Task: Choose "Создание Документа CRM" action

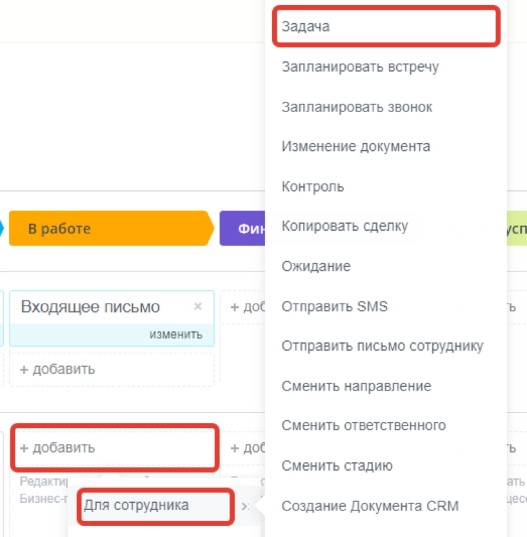Action: (372, 505)
